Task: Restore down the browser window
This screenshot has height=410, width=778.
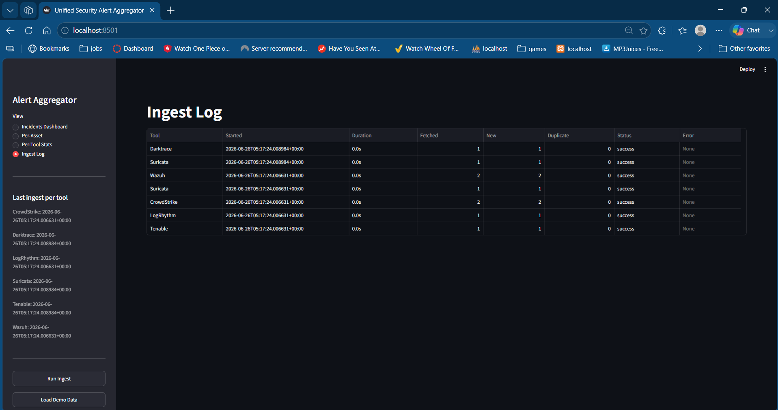Action: (744, 10)
